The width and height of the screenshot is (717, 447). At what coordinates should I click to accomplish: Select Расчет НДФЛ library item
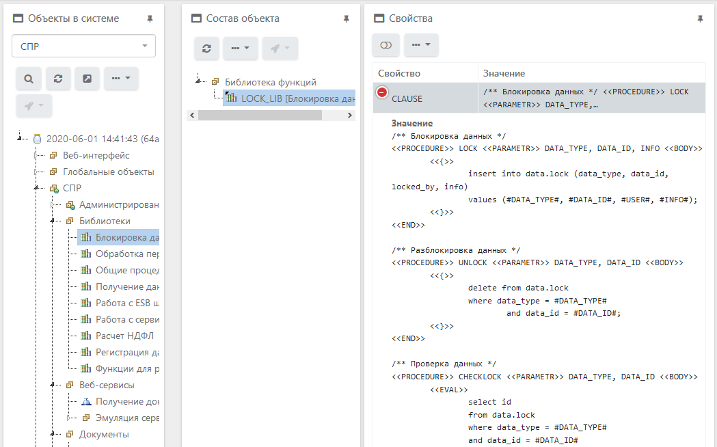[x=126, y=336]
